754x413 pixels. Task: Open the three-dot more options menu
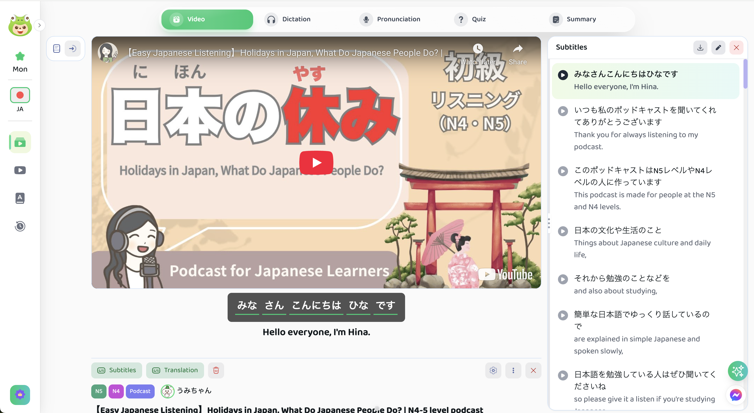tap(513, 370)
